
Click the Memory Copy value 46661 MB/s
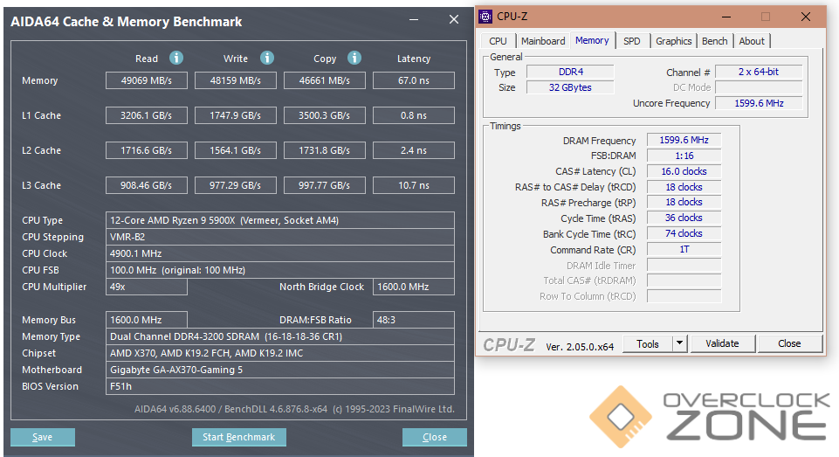coord(324,80)
